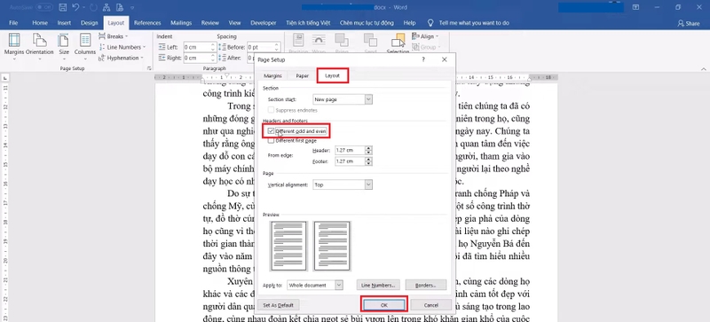The width and height of the screenshot is (710, 322).
Task: Click the Group objects icon
Action: point(415,47)
